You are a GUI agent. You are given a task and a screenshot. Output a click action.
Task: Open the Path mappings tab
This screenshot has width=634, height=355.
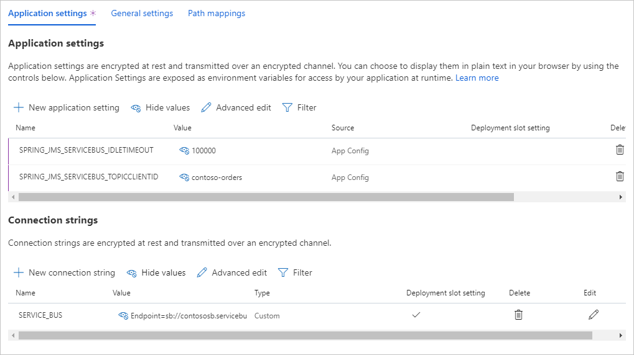(x=217, y=13)
